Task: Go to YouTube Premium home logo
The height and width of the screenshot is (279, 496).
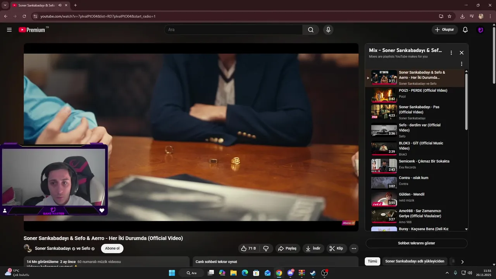Action: tap(32, 30)
